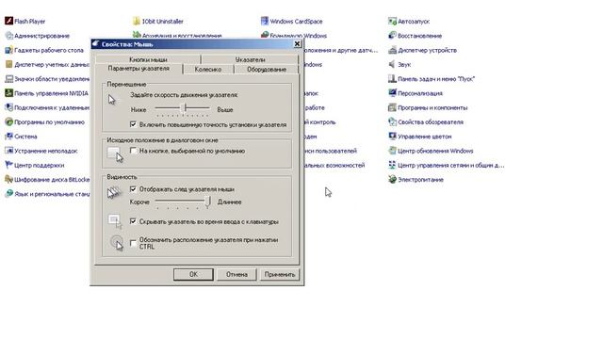Viewport: 603px width, 339px height.
Task: Open Шифрование диска BitLocker icon
Action: [x=8, y=180]
